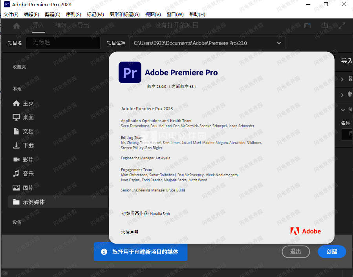353x277 pixels.
Task: Switch to the 导入 tab
Action: [x=38, y=26]
